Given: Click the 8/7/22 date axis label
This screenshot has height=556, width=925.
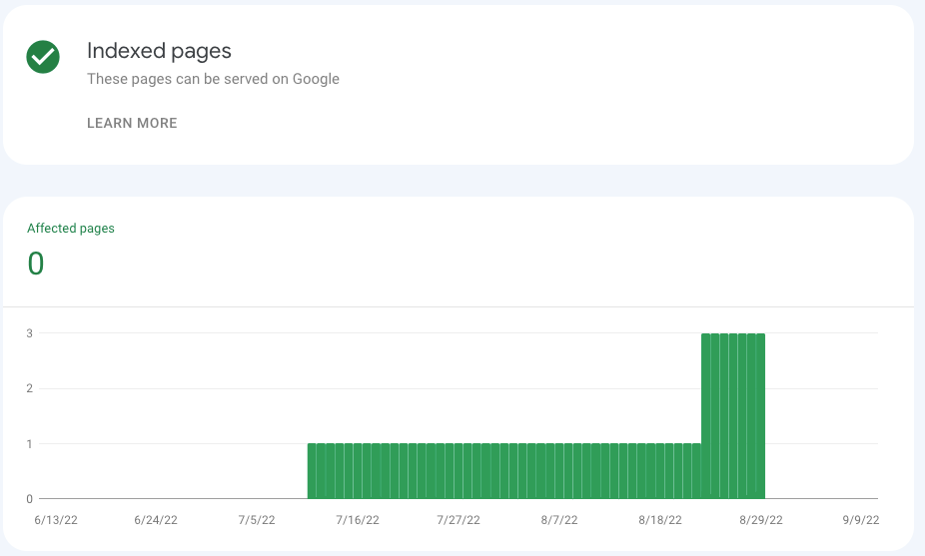Looking at the screenshot, I should 559,520.
